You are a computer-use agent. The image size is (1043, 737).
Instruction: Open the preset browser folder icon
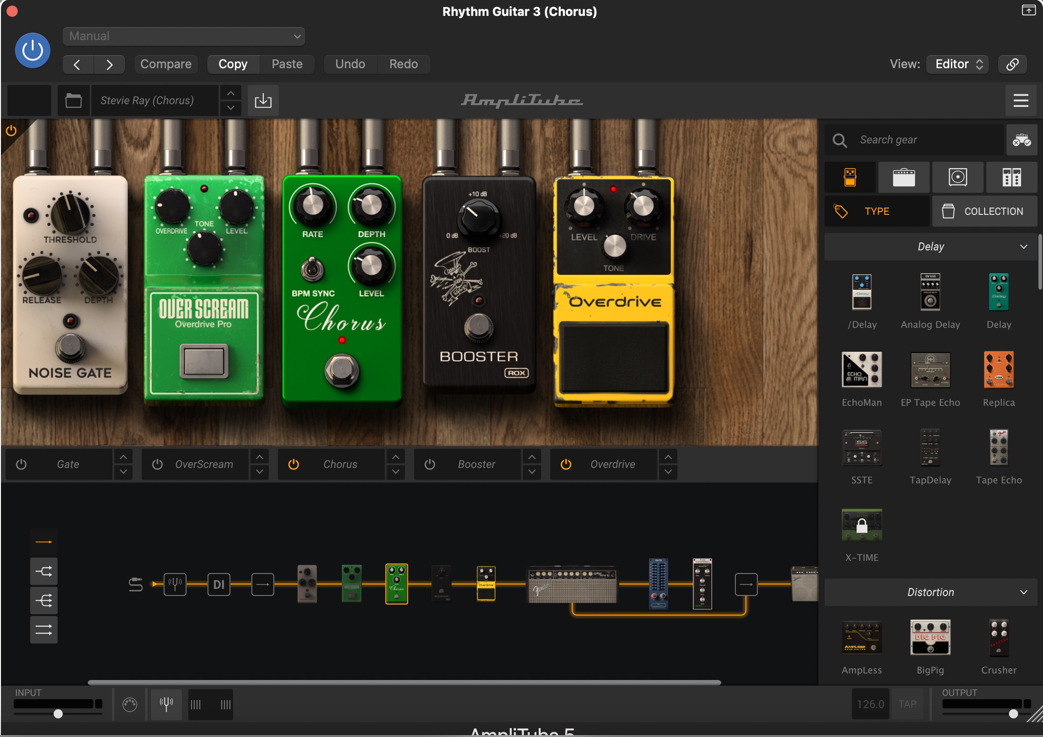tap(73, 100)
